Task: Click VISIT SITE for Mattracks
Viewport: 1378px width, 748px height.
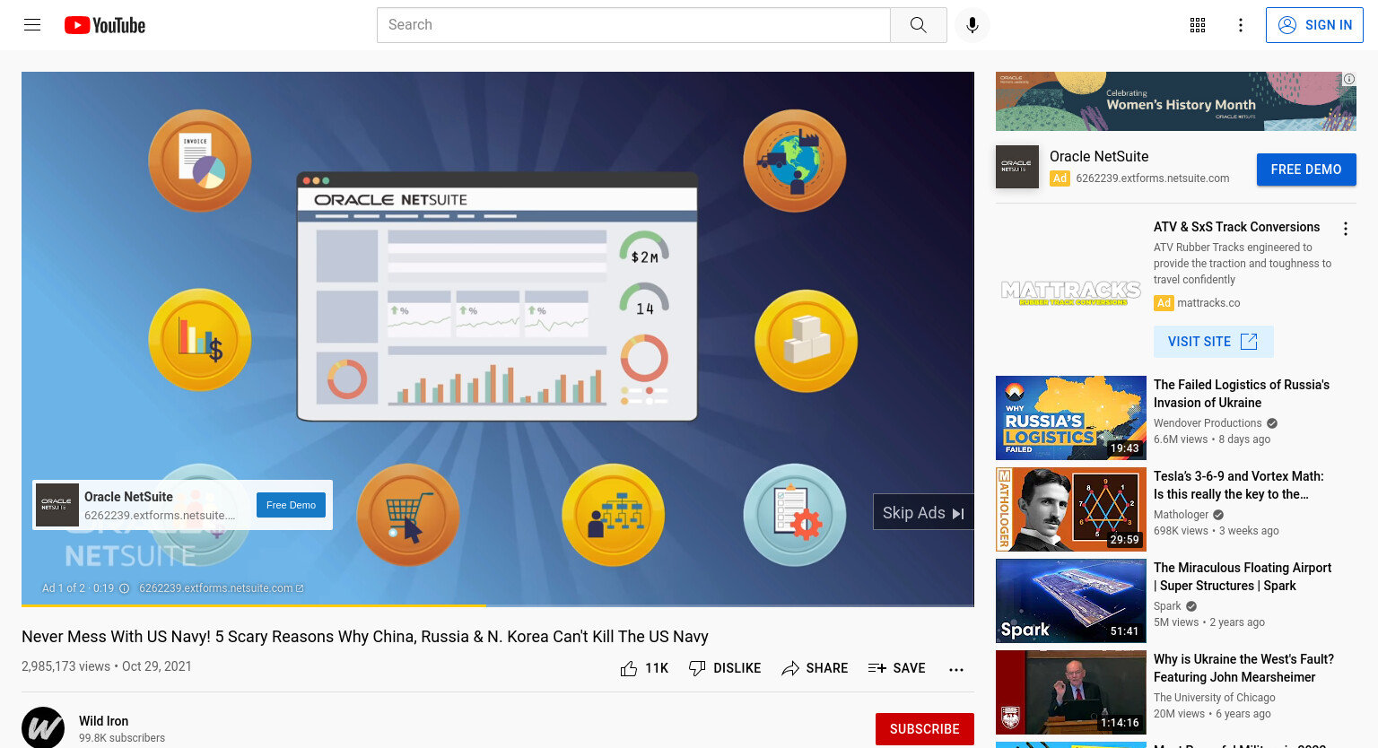Action: pos(1214,342)
